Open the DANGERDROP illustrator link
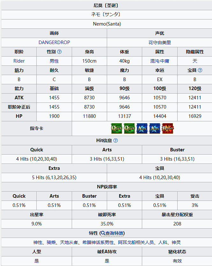Image resolution: width=212 pixels, height=266 pixels. pyautogui.click(x=54, y=42)
